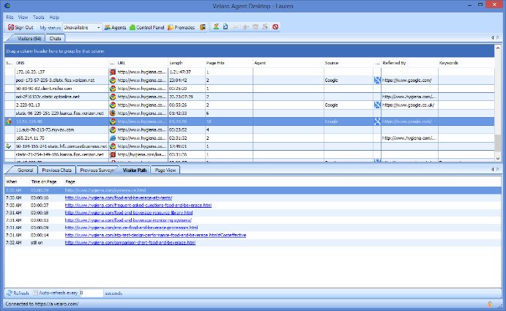This screenshot has width=506, height=311.
Task: Open the Agents list from toolbar
Action: 115,27
